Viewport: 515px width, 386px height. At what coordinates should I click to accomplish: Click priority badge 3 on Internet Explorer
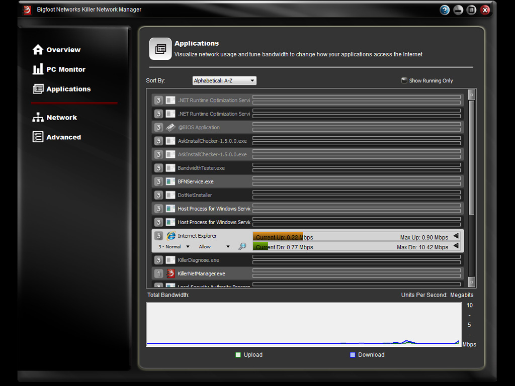click(158, 236)
